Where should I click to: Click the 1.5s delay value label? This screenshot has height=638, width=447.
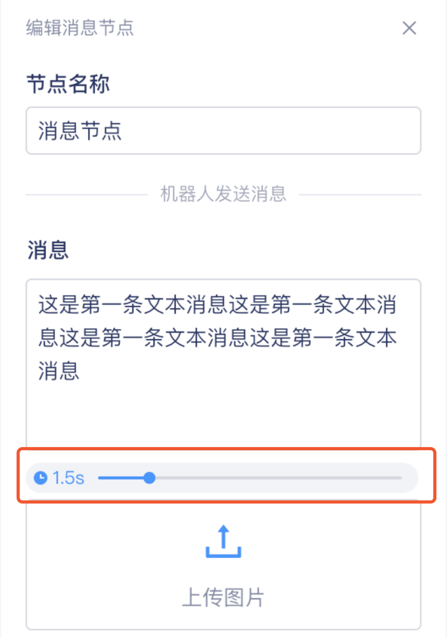click(x=69, y=478)
